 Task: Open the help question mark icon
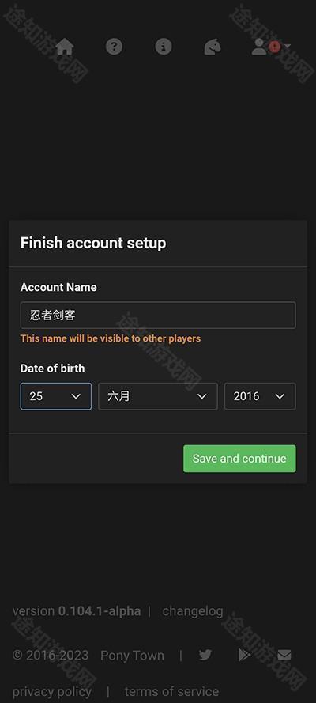pos(114,46)
